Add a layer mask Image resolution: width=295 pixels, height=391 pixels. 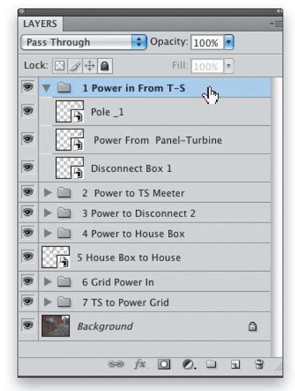tap(164, 364)
